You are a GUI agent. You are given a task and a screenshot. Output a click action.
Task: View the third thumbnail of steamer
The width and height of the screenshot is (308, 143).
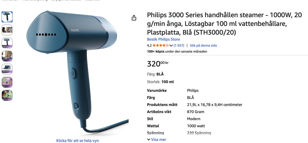point(7,43)
